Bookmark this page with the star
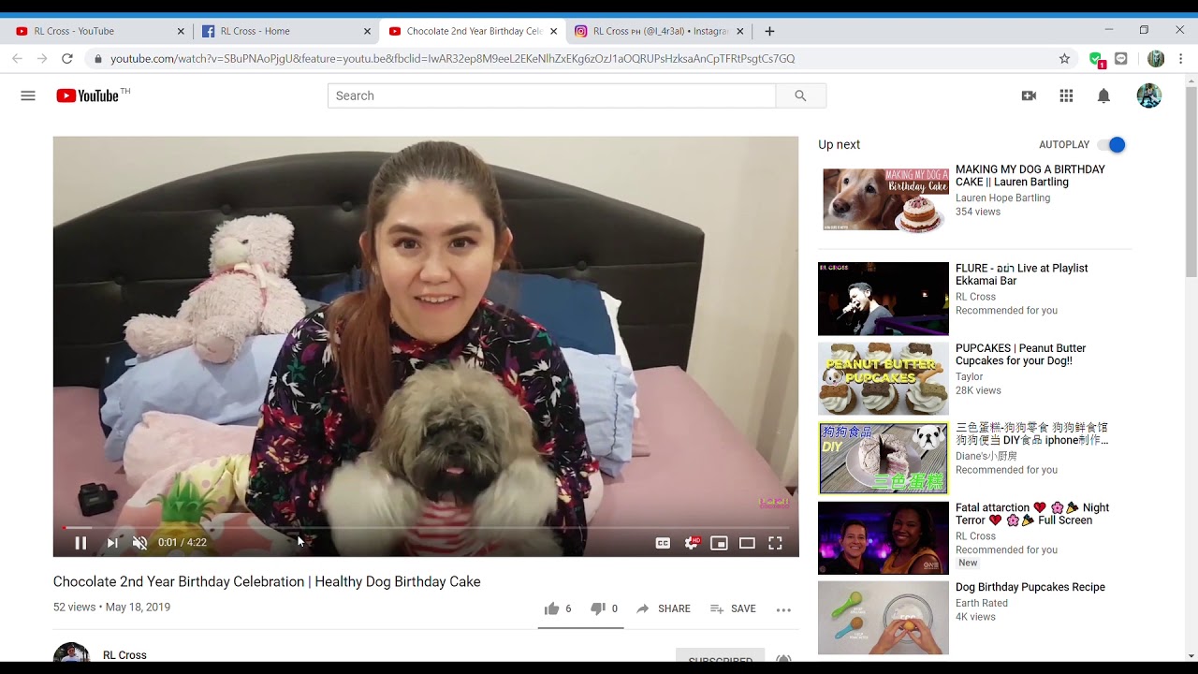 tap(1064, 58)
